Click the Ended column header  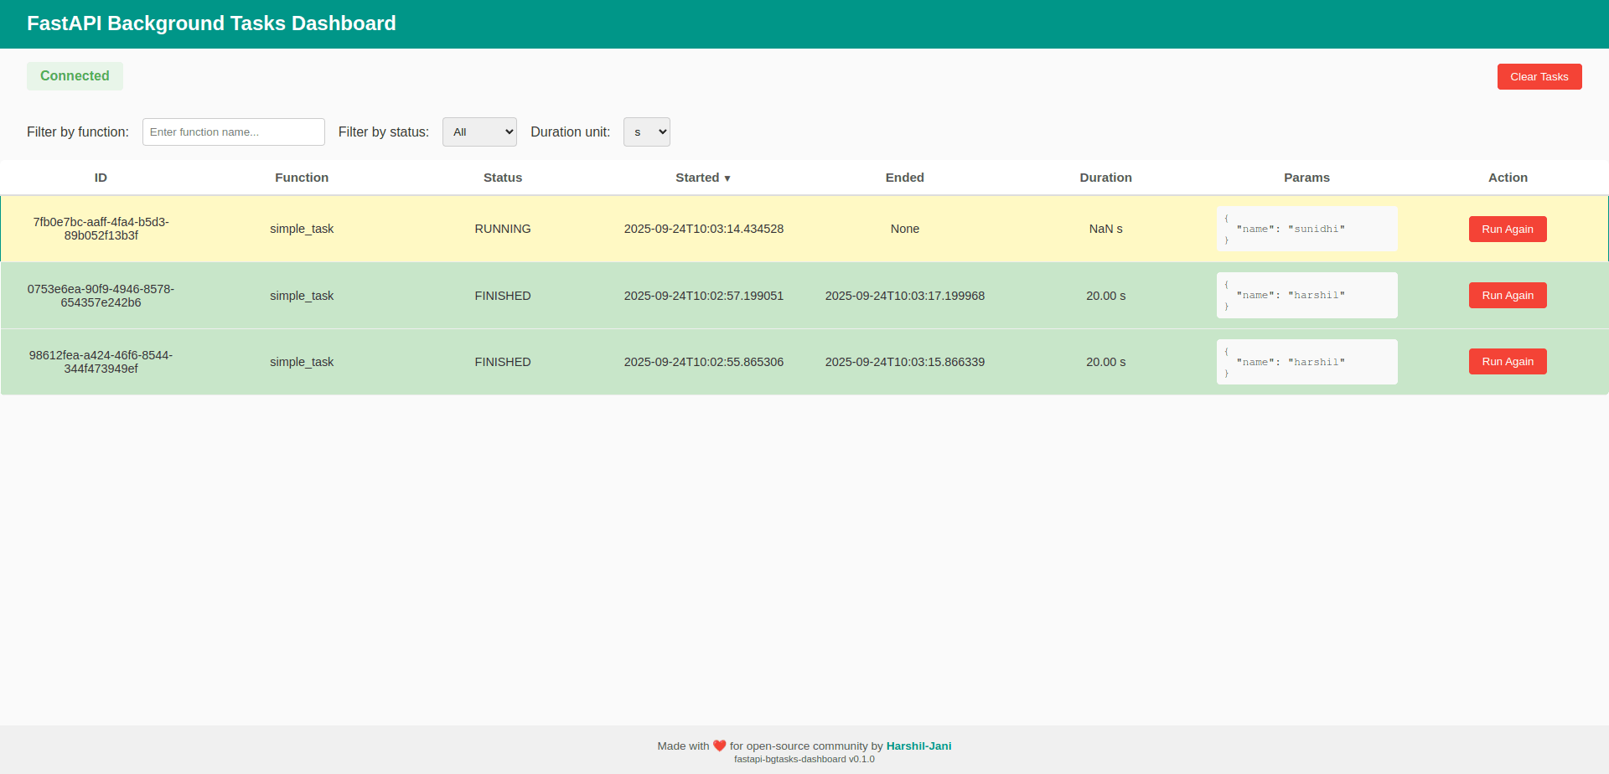904,178
